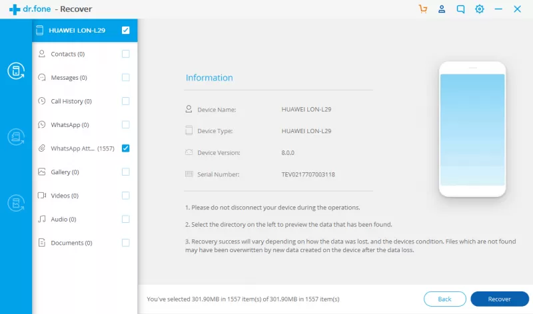Click the Back button
Screen dimensions: 533x314
(x=444, y=299)
